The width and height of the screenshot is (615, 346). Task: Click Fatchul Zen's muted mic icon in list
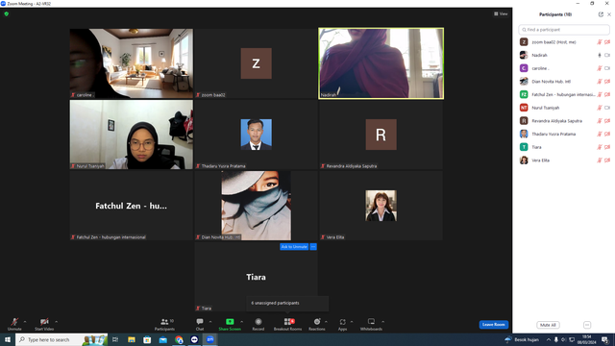coord(600,94)
